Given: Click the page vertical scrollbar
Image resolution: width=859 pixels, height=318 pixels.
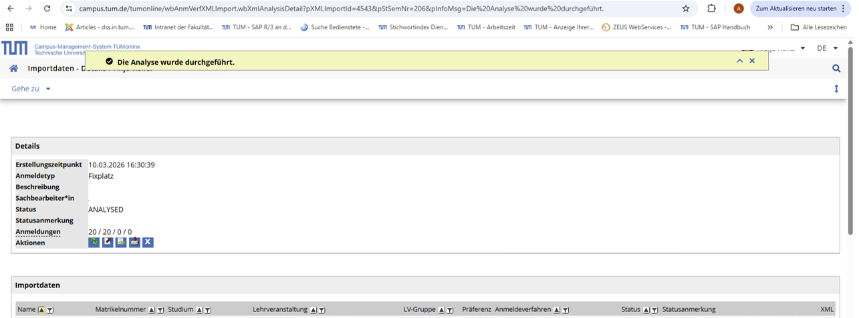Looking at the screenshot, I should (850, 140).
